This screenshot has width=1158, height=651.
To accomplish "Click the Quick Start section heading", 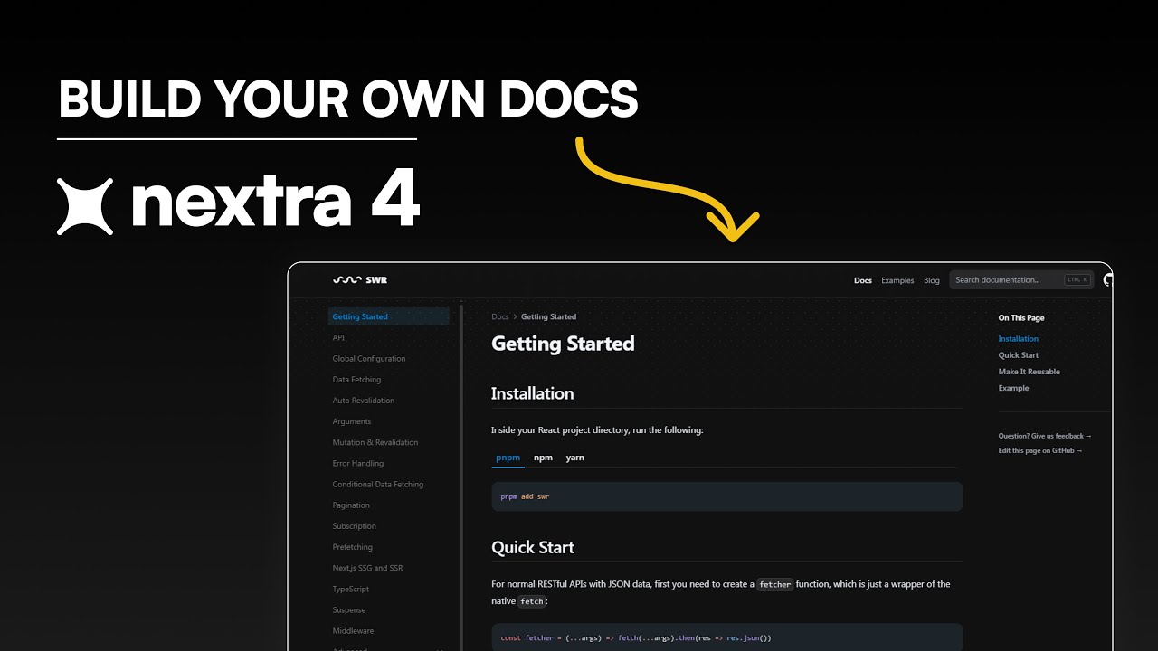I will [x=533, y=547].
